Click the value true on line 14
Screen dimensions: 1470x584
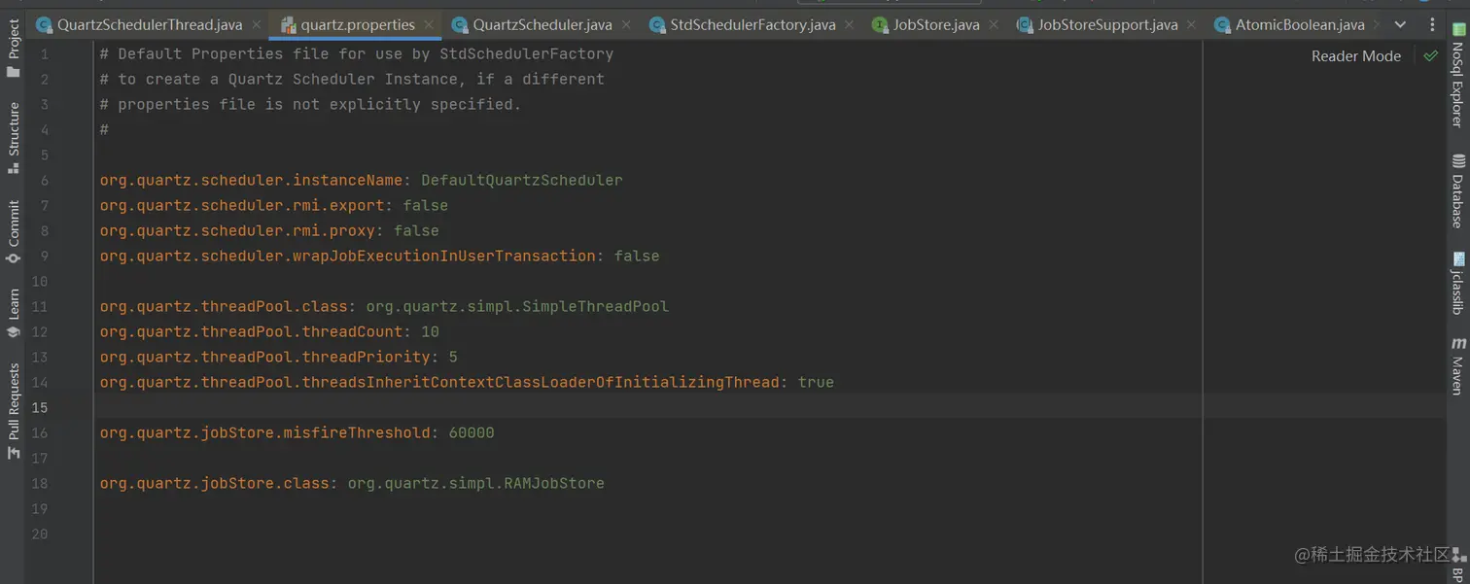[816, 382]
